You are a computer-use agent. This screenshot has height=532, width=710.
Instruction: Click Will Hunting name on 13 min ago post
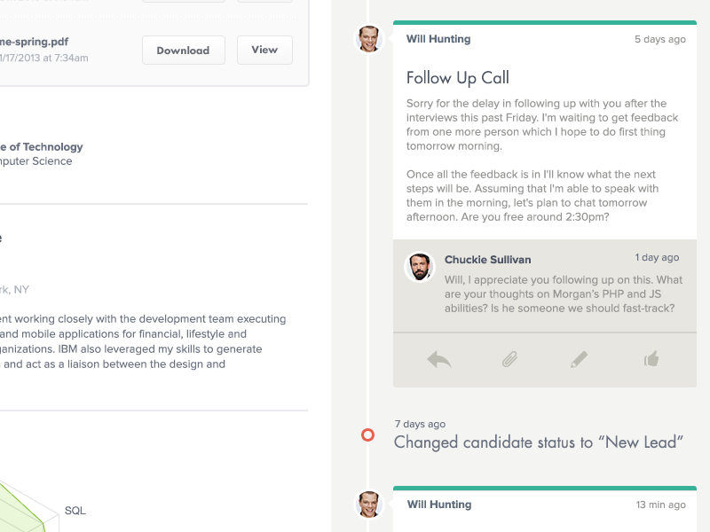[439, 505]
